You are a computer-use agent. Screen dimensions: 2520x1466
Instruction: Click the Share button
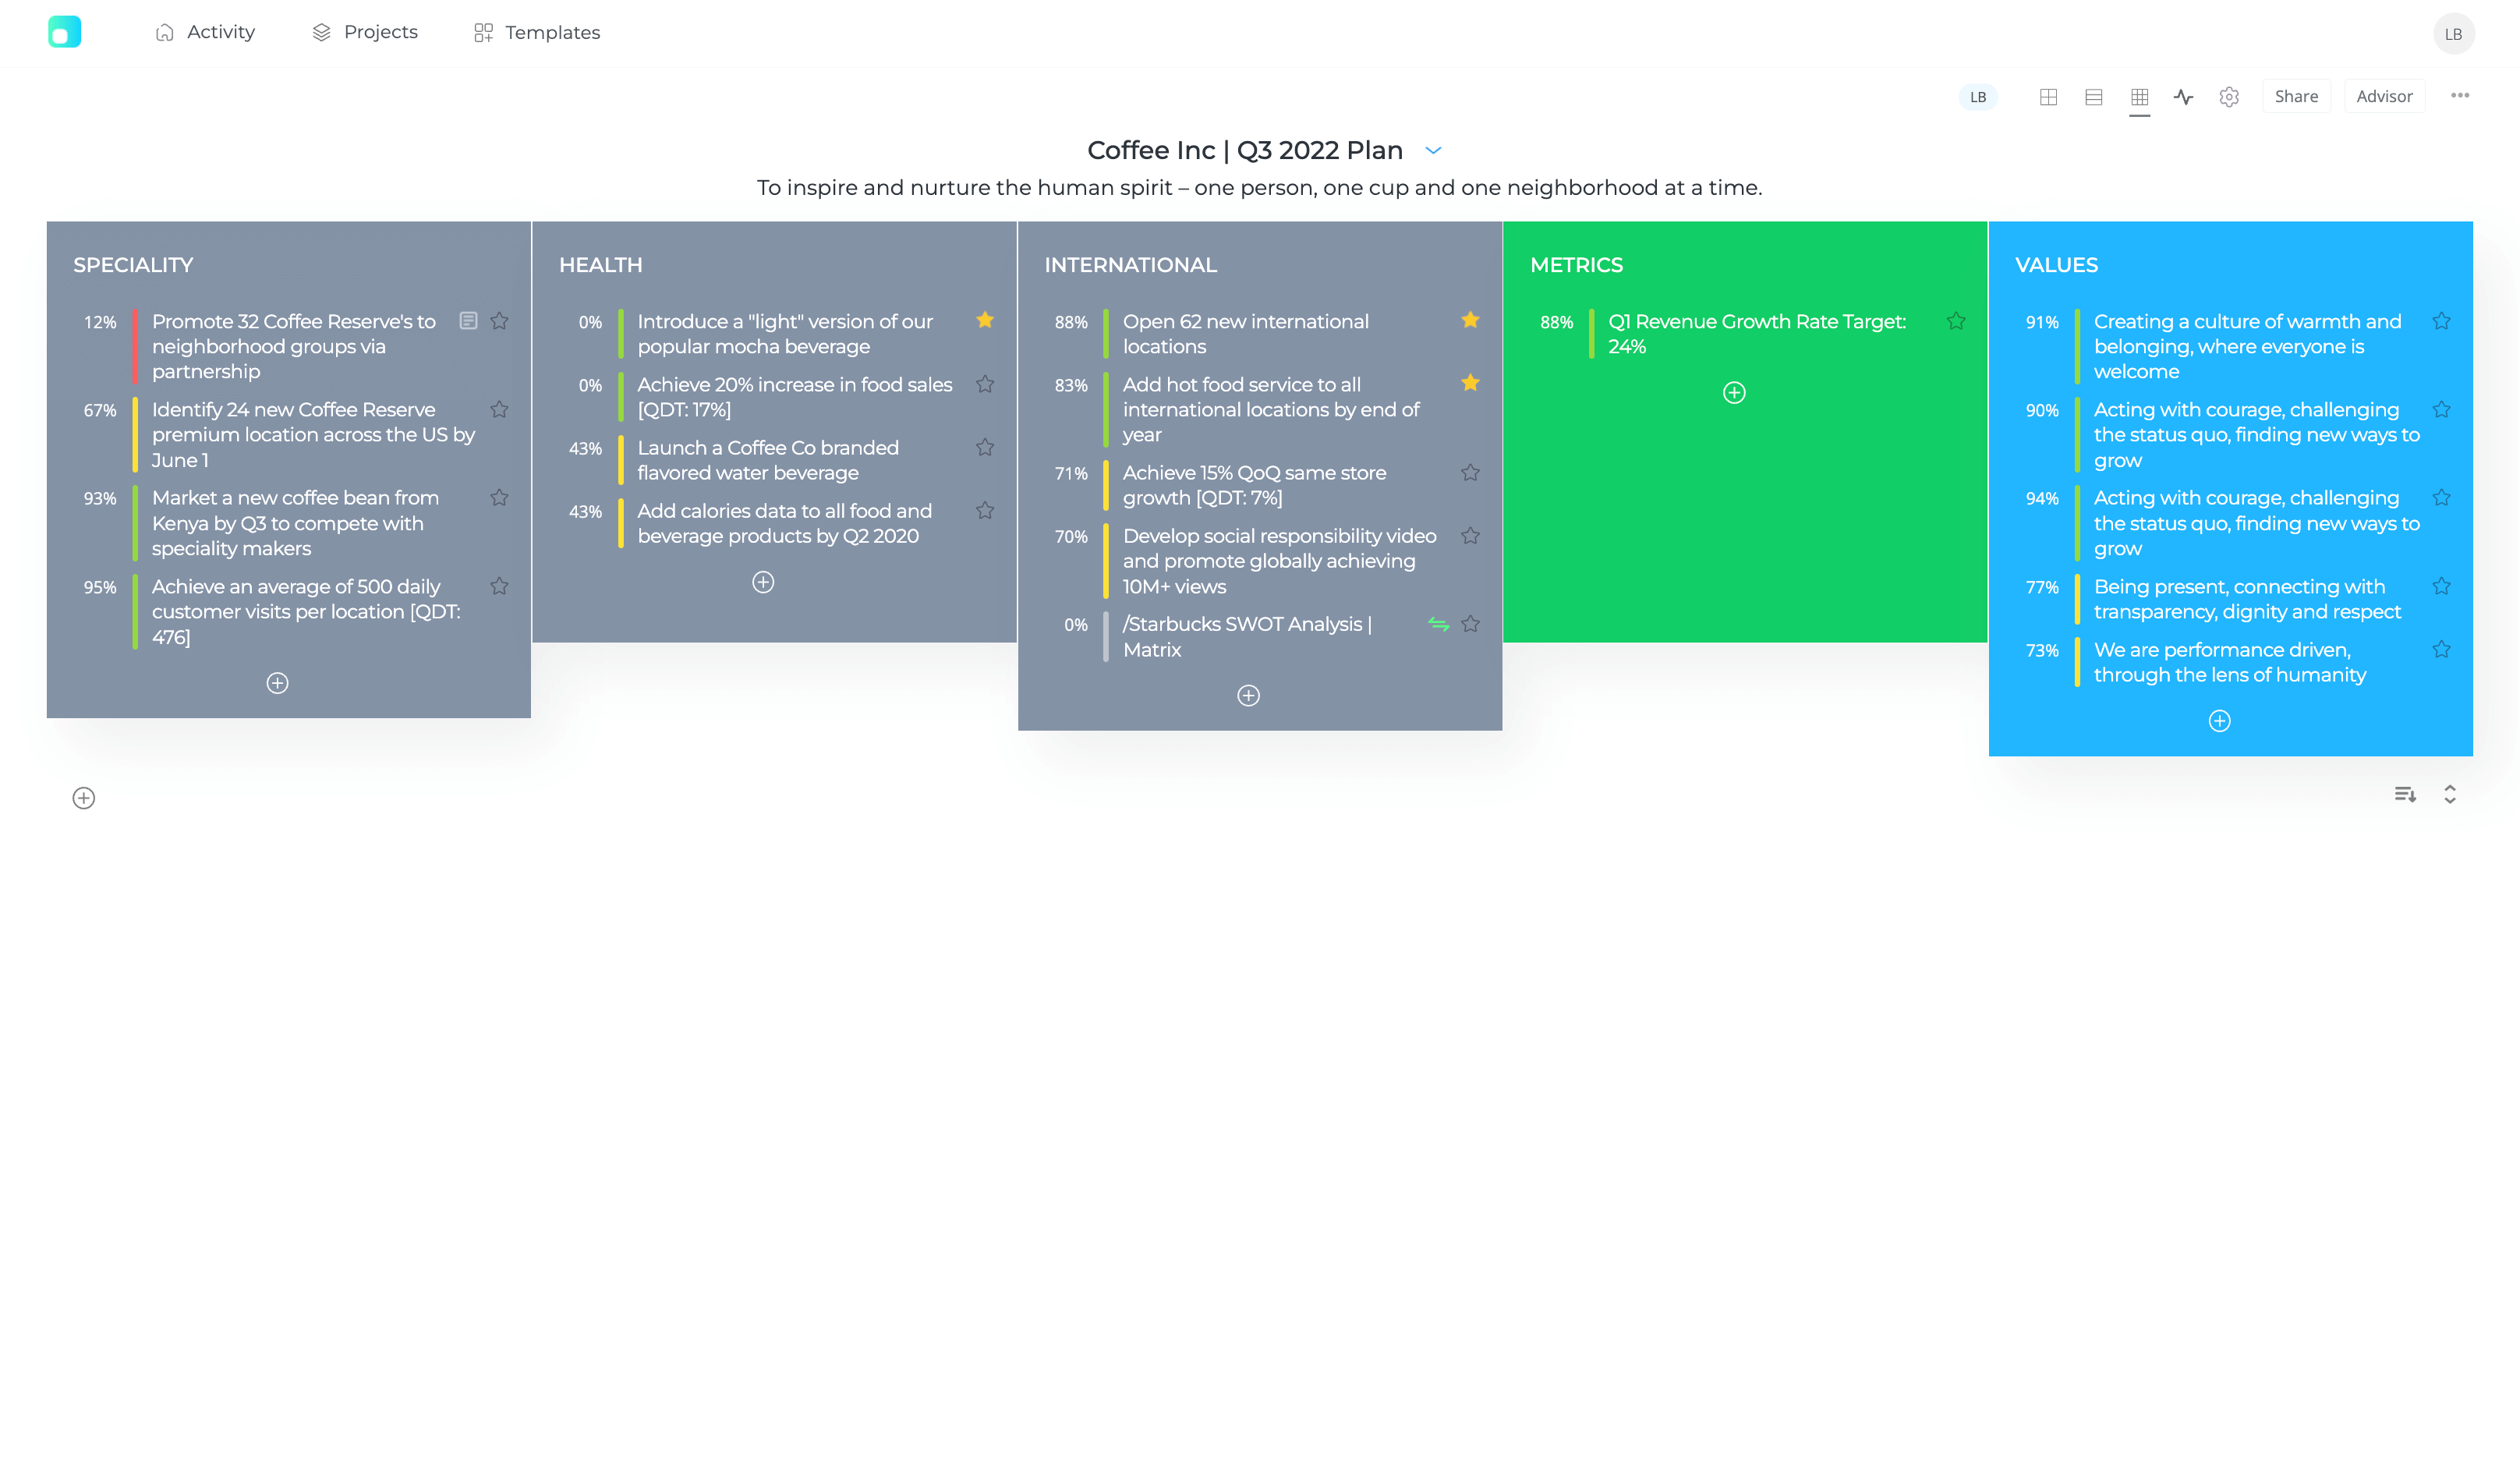[x=2296, y=96]
